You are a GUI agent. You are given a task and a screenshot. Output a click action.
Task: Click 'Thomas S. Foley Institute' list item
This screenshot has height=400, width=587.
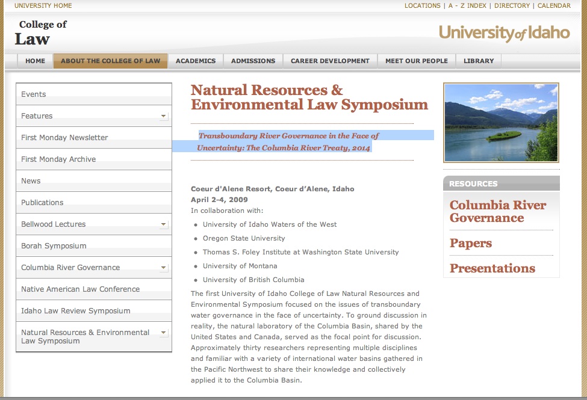coord(300,252)
